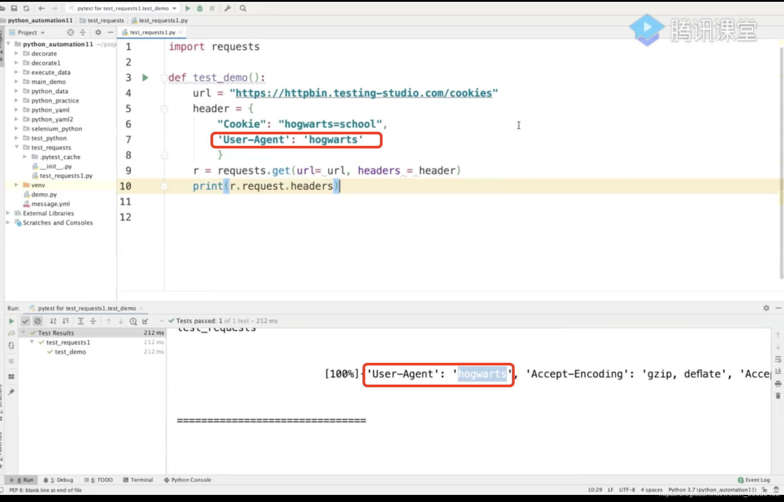
Task: Sort tests by duration in Run toolbar
Action: pyautogui.click(x=66, y=321)
